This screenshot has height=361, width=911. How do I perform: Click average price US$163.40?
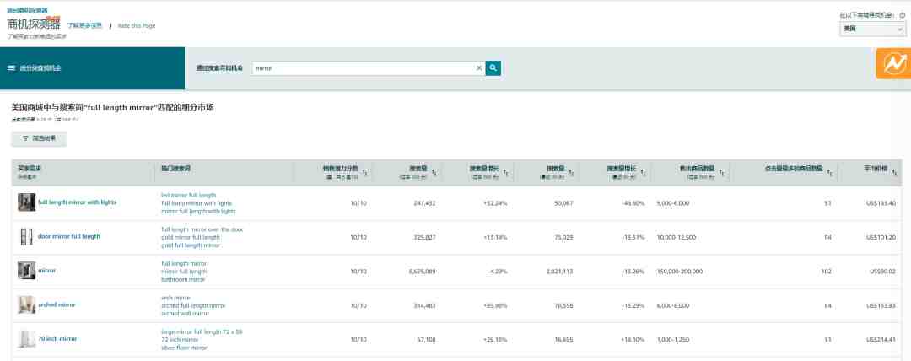click(x=881, y=203)
